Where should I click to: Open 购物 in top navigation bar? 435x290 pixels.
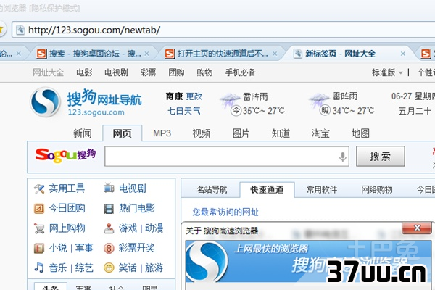coord(204,72)
